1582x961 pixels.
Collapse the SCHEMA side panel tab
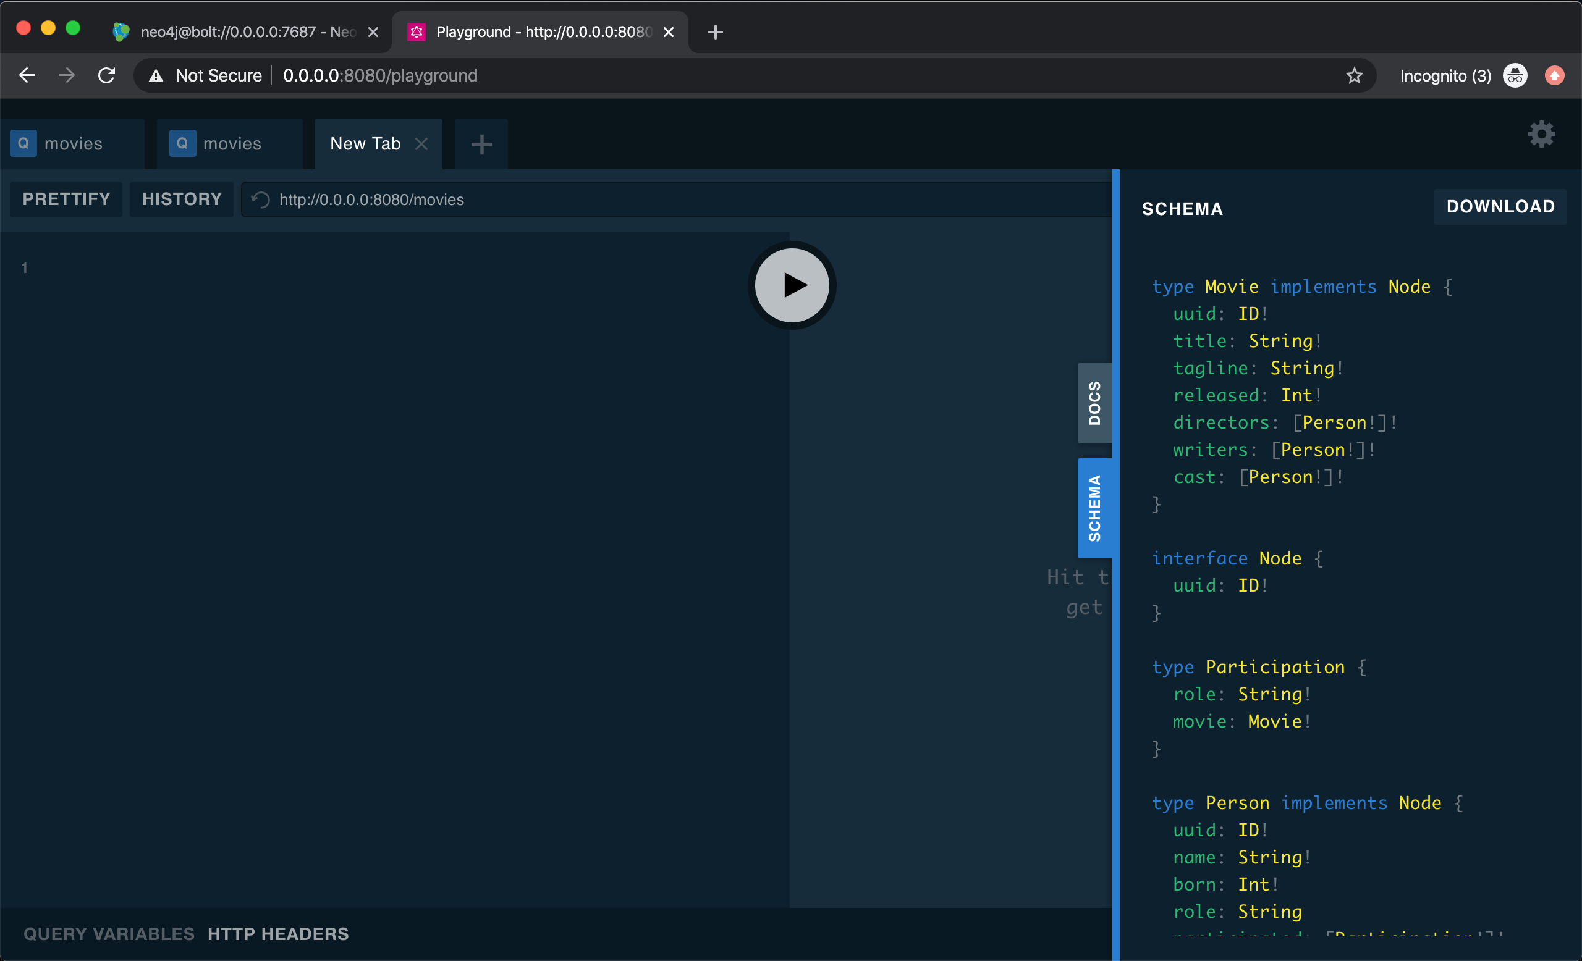coord(1094,508)
